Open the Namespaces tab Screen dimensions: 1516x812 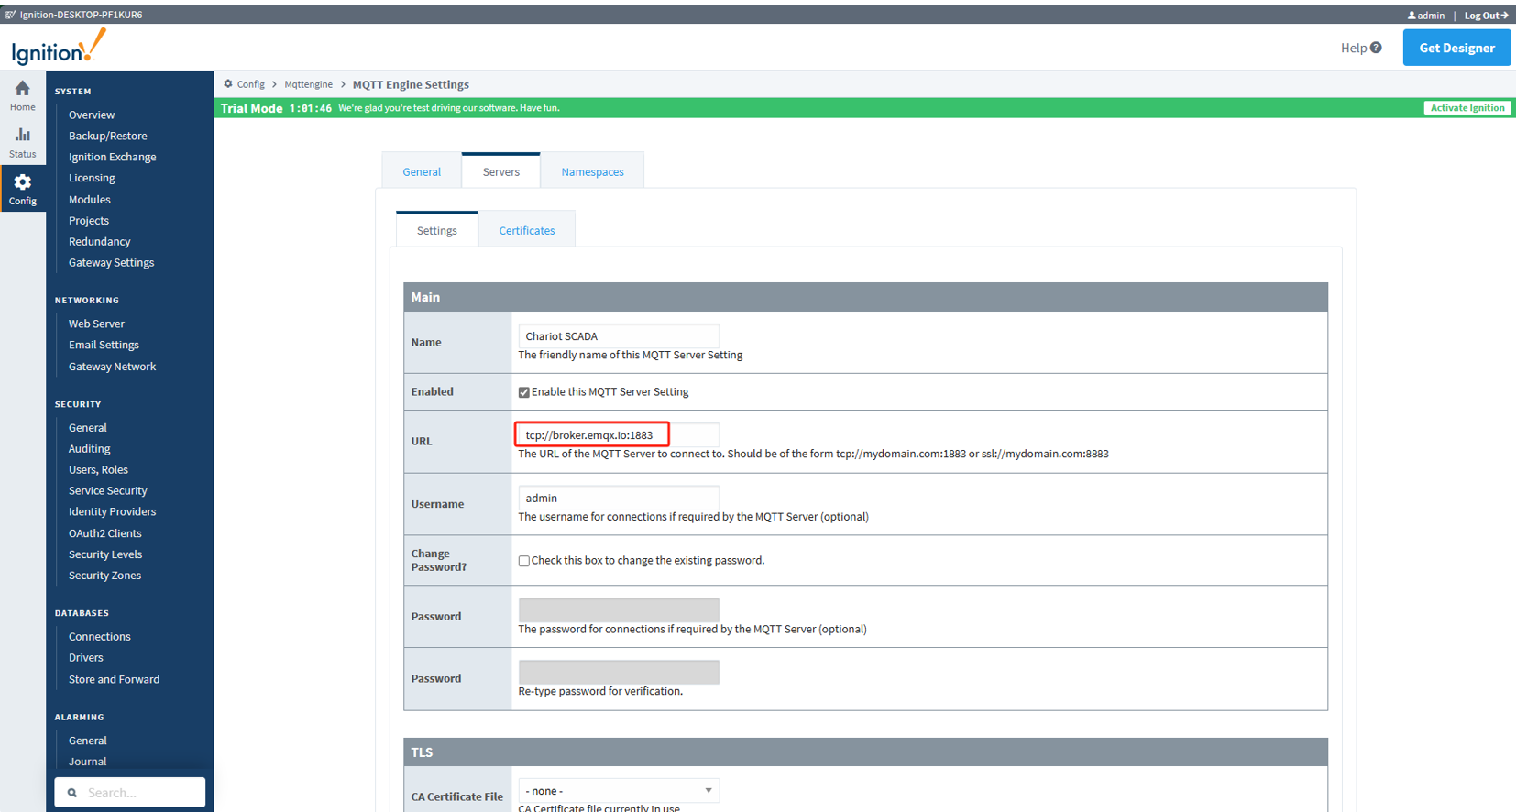click(592, 171)
